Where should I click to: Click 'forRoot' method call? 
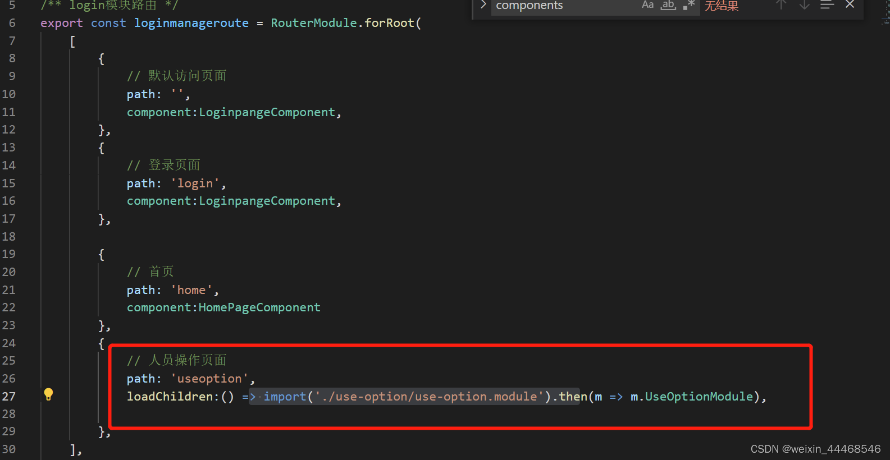click(x=390, y=23)
